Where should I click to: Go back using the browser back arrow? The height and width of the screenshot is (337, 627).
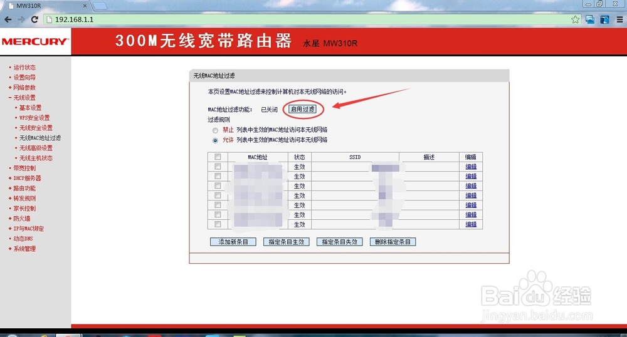8,19
